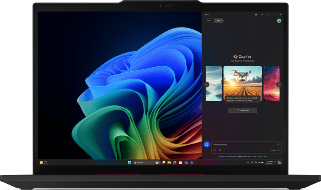Open the drone over field suggestion card
This screenshot has width=321, height=190.
coord(243,84)
